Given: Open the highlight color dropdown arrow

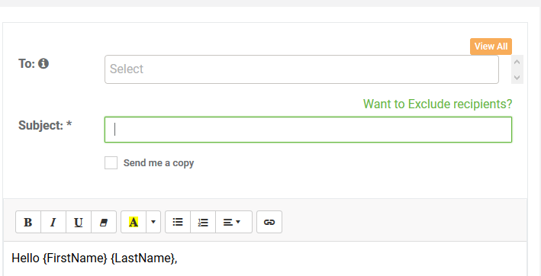Looking at the screenshot, I should click(x=153, y=222).
